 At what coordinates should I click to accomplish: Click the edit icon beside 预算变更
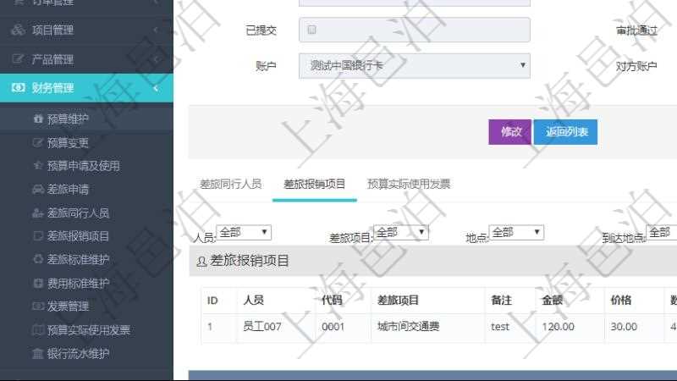pyautogui.click(x=37, y=143)
